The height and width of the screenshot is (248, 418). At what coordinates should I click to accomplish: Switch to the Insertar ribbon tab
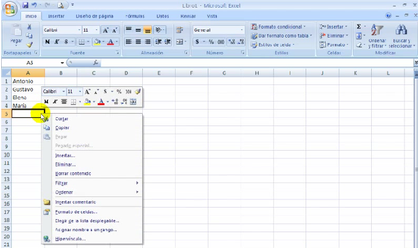(56, 16)
